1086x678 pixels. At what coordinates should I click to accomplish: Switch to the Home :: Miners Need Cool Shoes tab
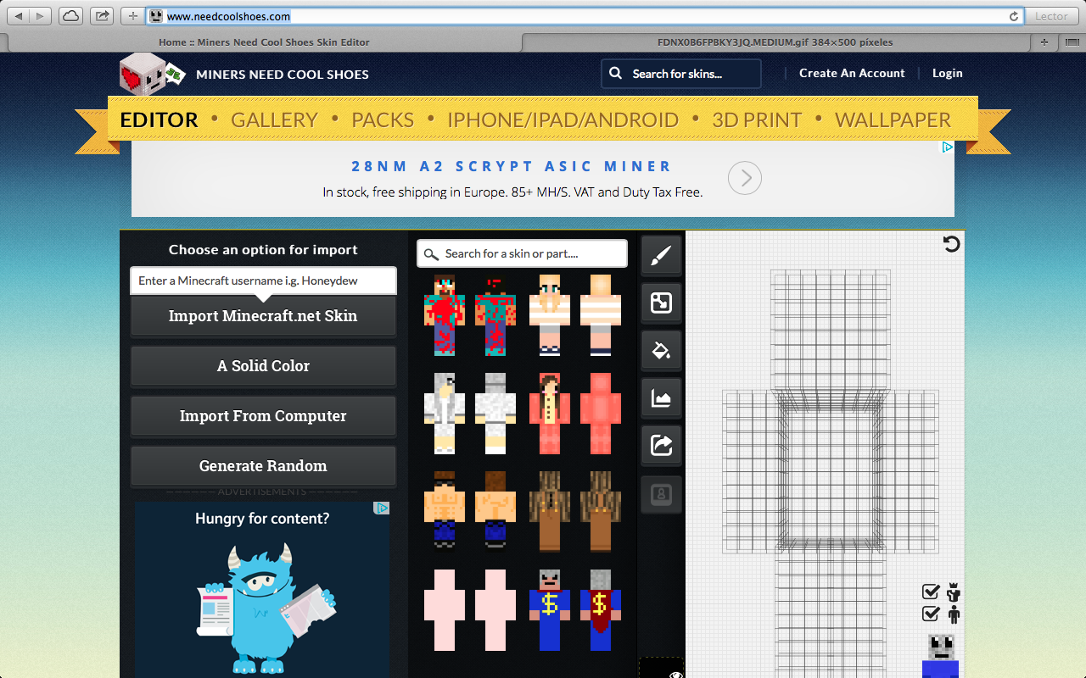264,42
